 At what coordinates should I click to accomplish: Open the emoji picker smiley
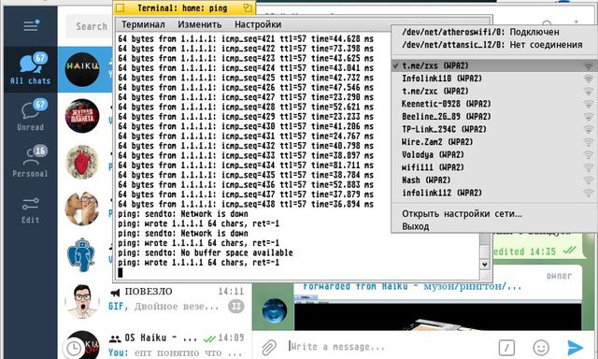point(540,347)
